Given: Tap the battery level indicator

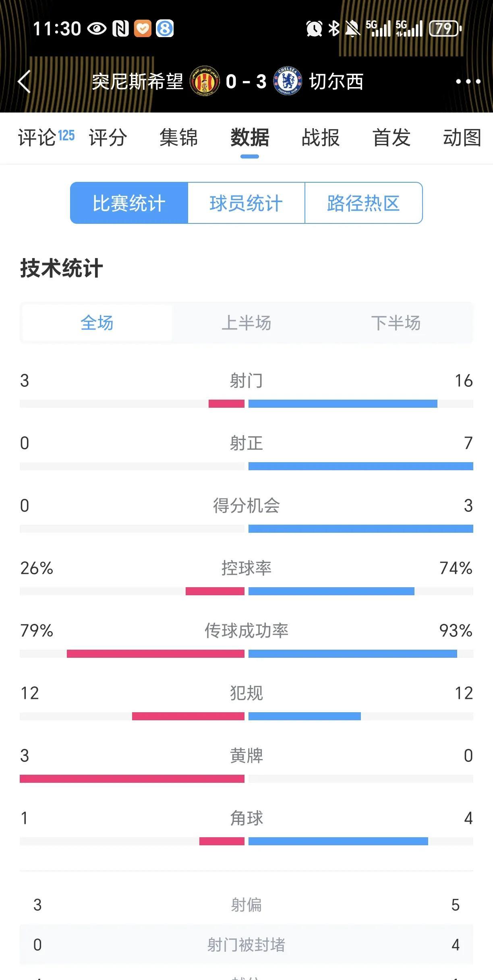Looking at the screenshot, I should (x=445, y=29).
